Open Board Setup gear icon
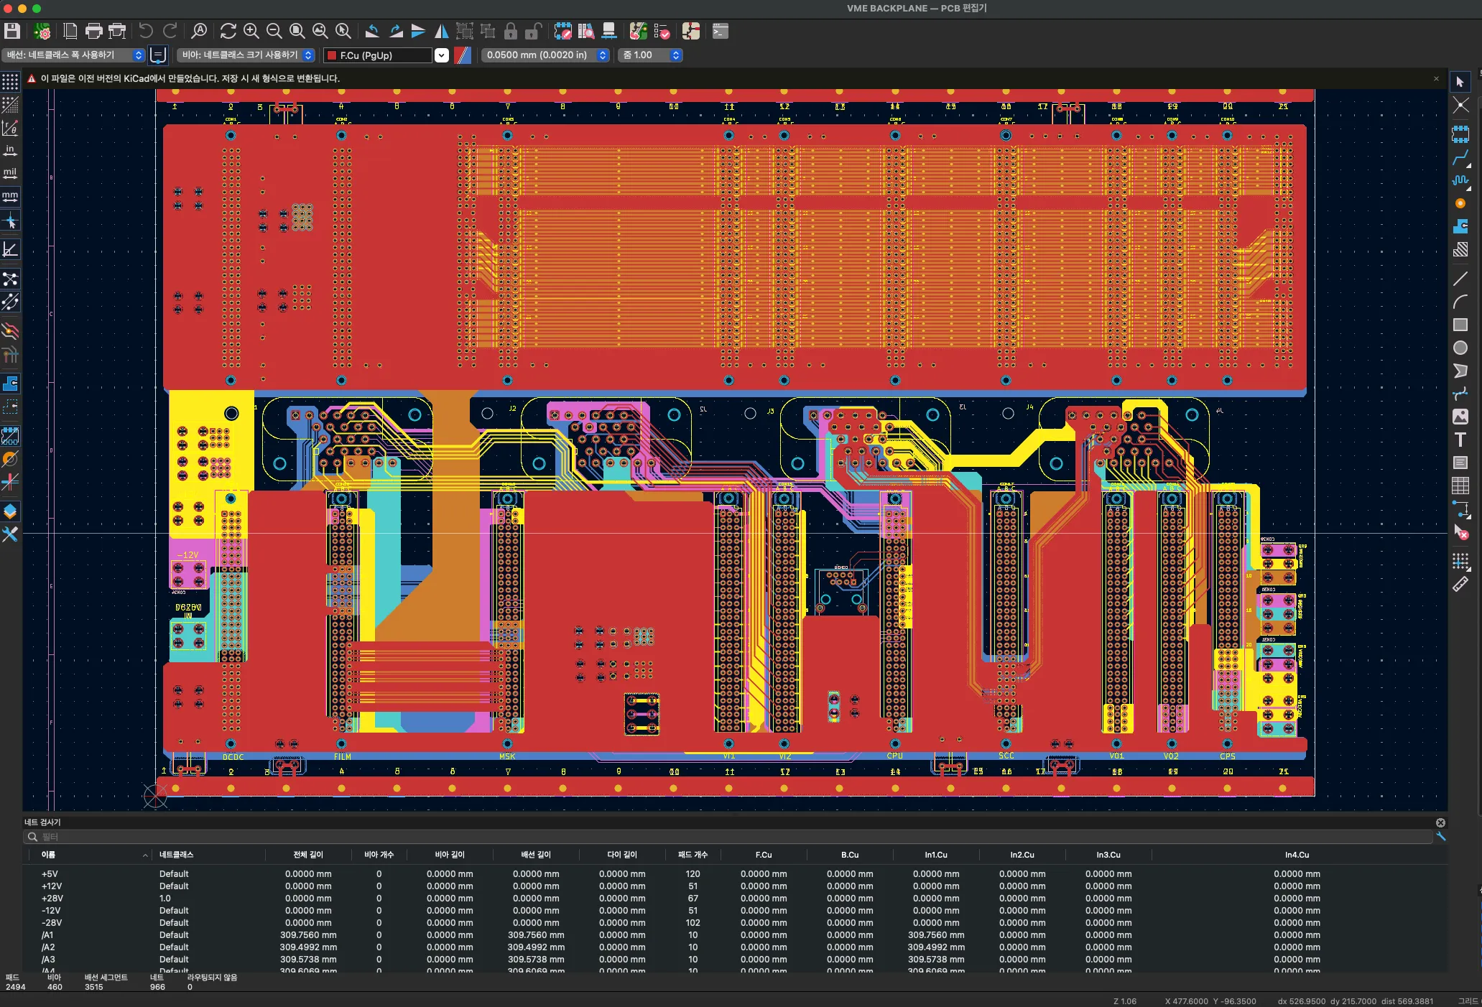1482x1007 pixels. tap(42, 31)
